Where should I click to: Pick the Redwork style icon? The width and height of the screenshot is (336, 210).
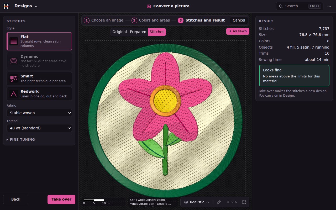click(14, 94)
